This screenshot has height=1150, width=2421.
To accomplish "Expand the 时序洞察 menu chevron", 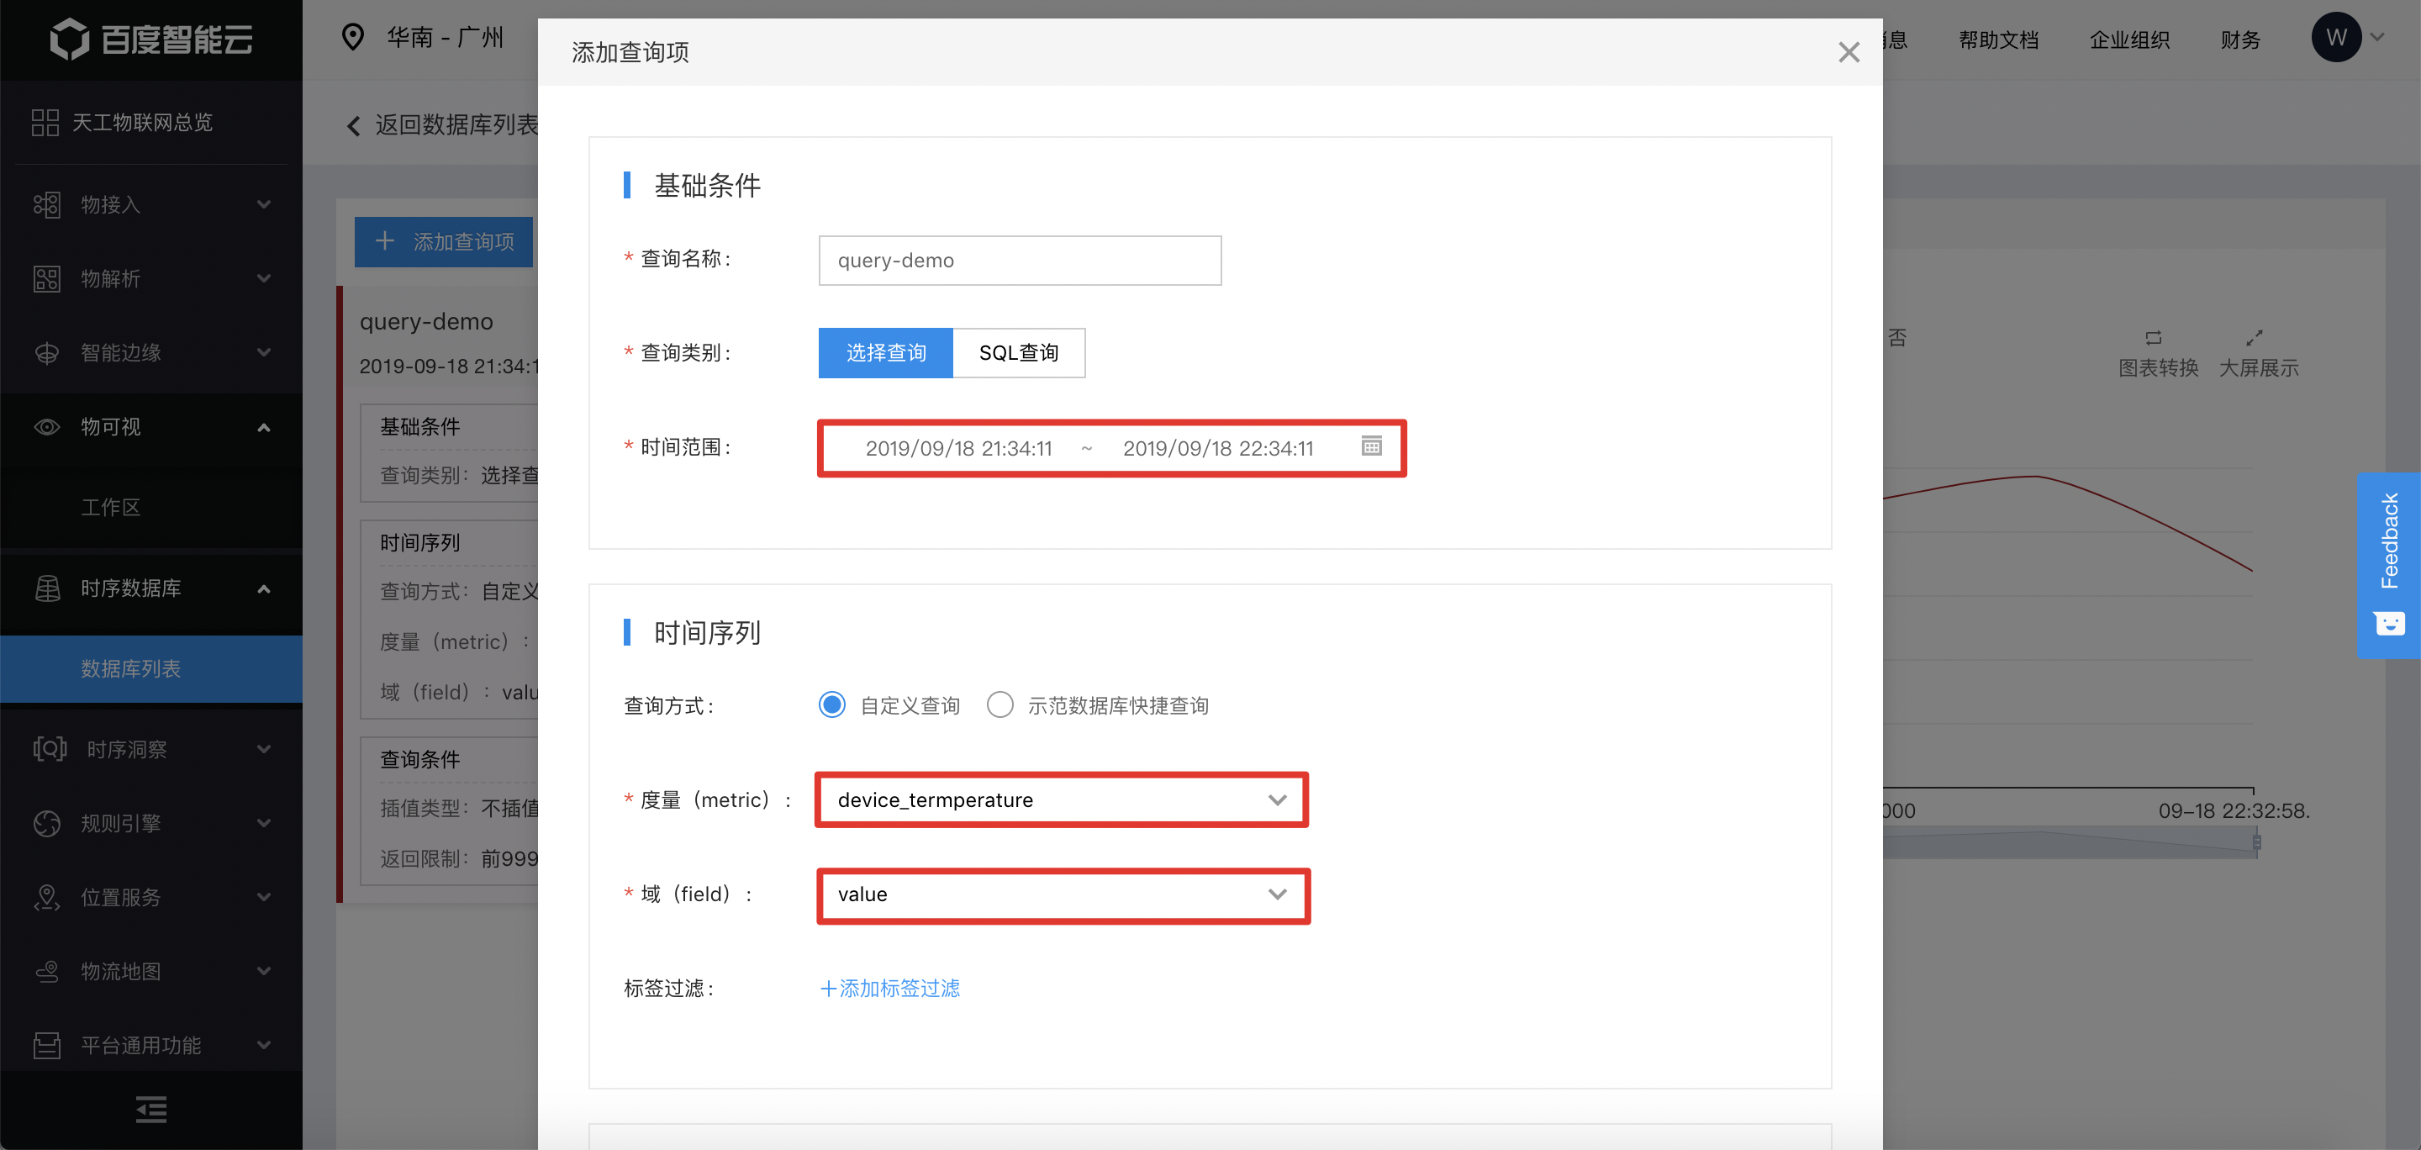I will click(264, 749).
